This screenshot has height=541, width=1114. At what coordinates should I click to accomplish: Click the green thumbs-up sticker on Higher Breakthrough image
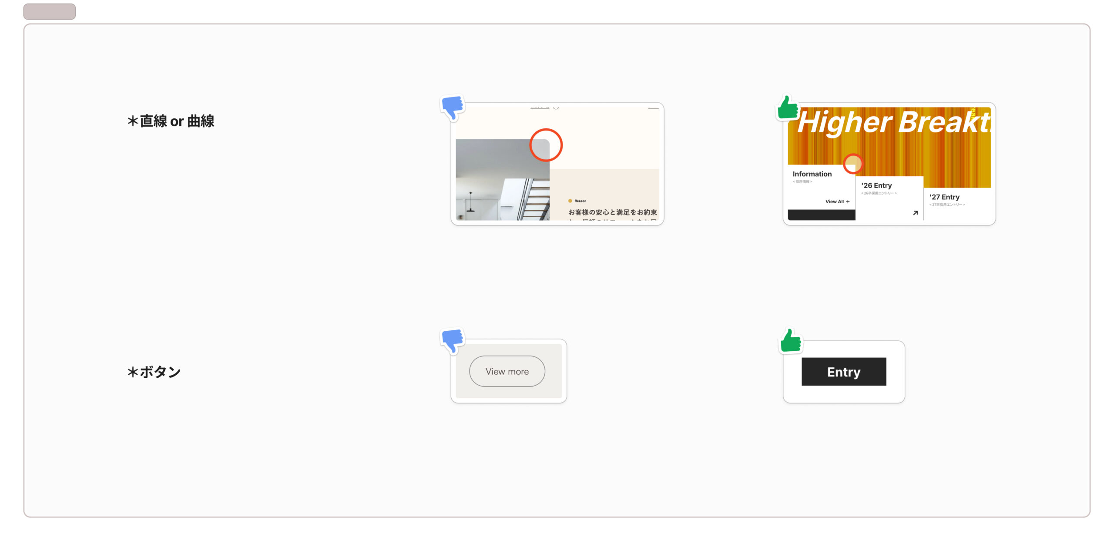tap(788, 108)
